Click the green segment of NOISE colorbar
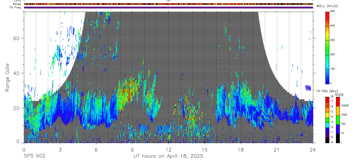The width and height of the screenshot is (352, 162). [x=338, y=120]
